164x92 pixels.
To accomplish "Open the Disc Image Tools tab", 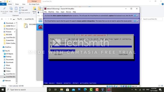I will pos(34,4).
